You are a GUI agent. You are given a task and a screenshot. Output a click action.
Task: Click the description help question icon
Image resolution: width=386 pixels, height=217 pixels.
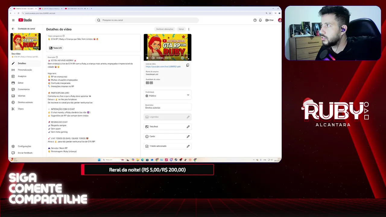(57, 57)
